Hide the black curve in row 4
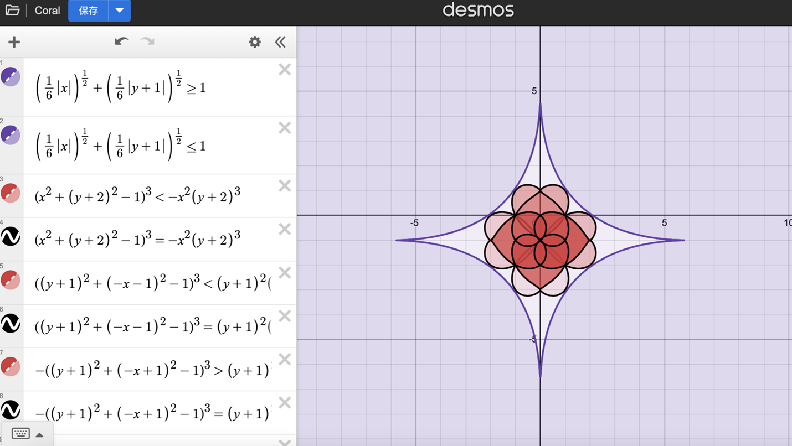The height and width of the screenshot is (446, 792). click(11, 236)
